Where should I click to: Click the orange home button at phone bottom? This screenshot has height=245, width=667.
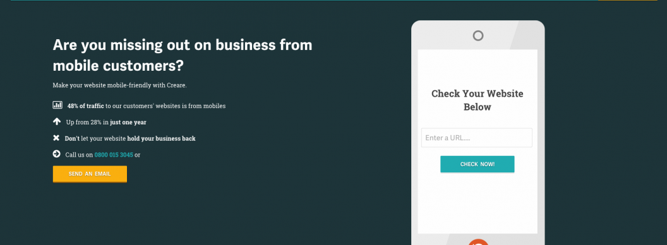tap(478, 242)
